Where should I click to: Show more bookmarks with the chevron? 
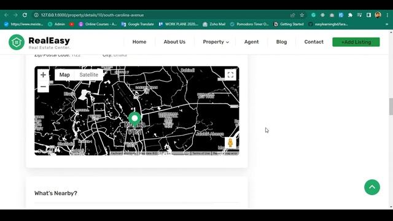[387, 25]
